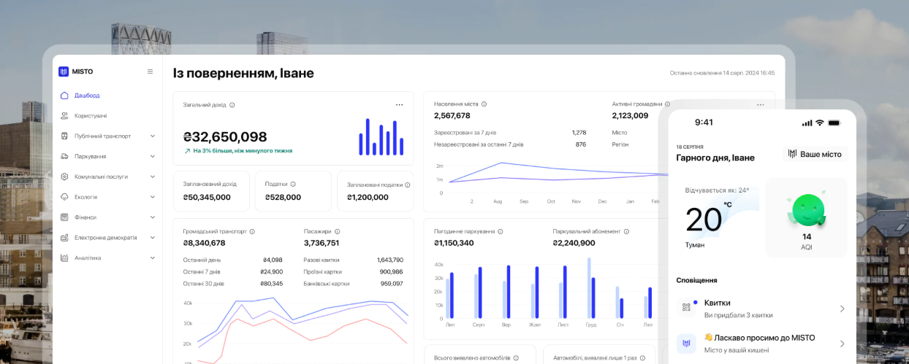Click the Заплановані податки label
Viewport: 909px width, 364px height.
(374, 185)
